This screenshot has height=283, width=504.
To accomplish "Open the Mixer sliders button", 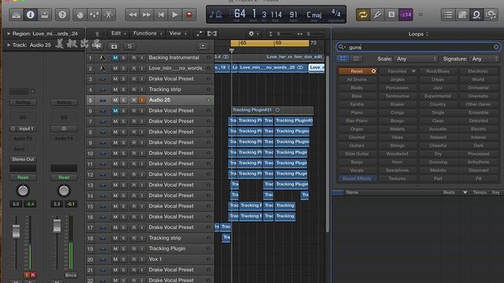I will point(94,15).
